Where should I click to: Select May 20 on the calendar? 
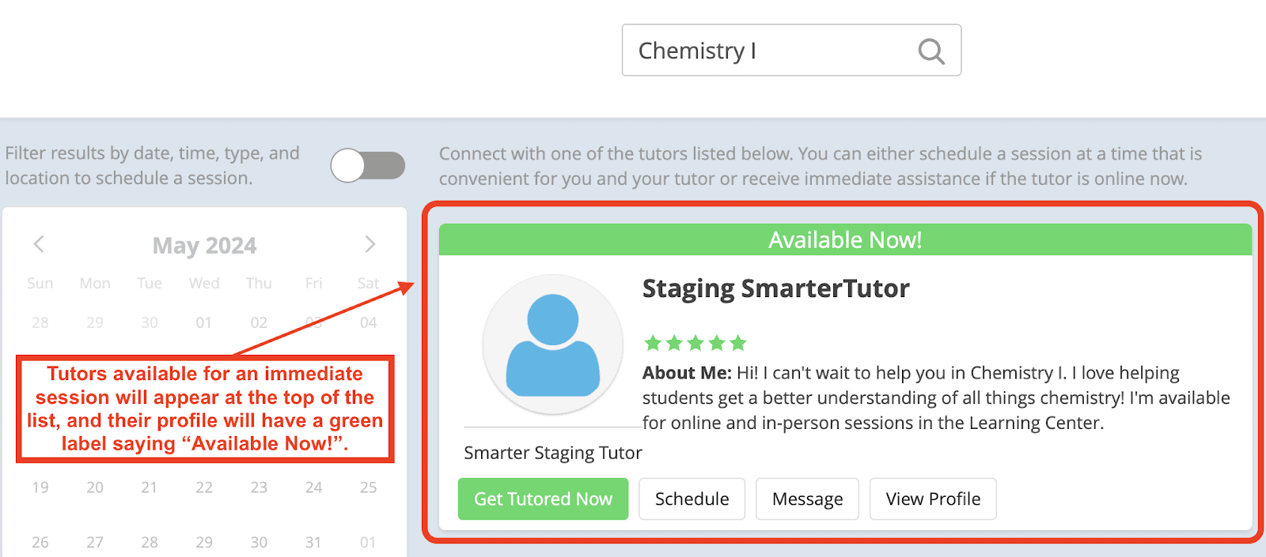pos(95,487)
